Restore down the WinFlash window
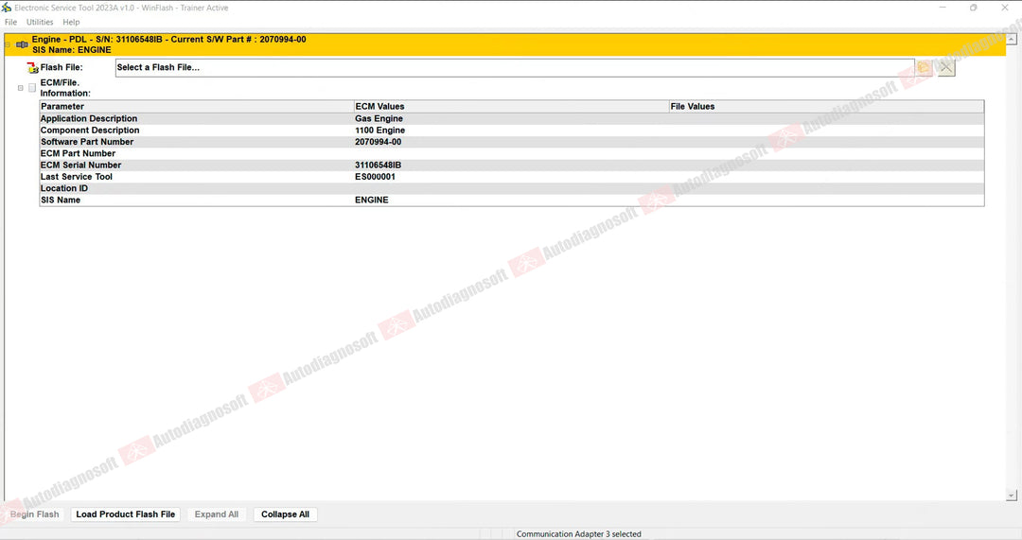This screenshot has width=1022, height=540. pyautogui.click(x=973, y=8)
